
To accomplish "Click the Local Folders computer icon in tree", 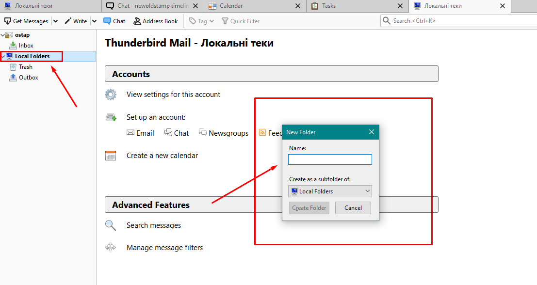I will (x=10, y=56).
